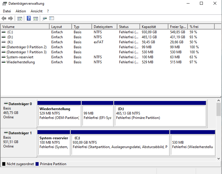Click the 431,19 GB free space cell
Screen dimensions: 222x174
pyautogui.click(x=177, y=37)
